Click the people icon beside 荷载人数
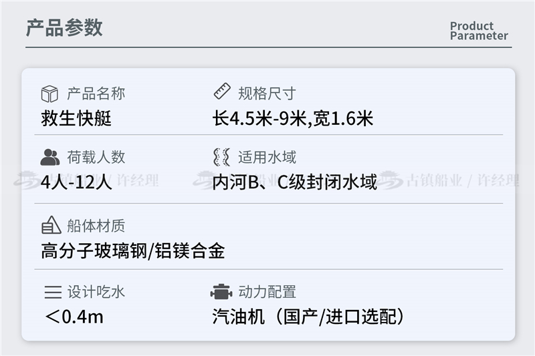Image resolution: width=535 pixels, height=356 pixels. pos(49,157)
